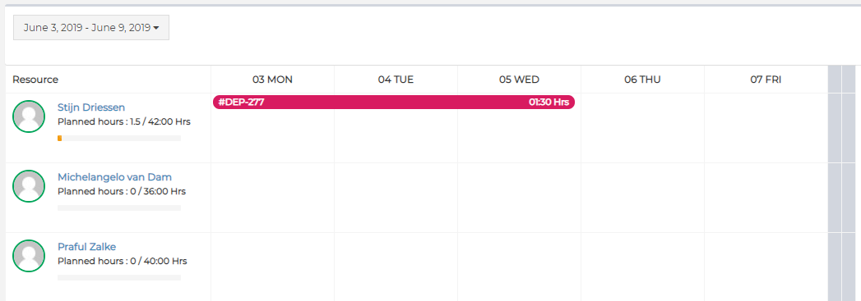This screenshot has width=861, height=301.
Task: Open the June 3 - June 9 date range dropdown
Action: coord(91,27)
